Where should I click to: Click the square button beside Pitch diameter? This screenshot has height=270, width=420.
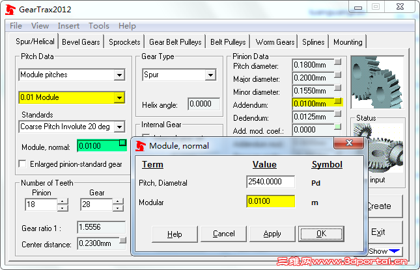click(x=338, y=62)
